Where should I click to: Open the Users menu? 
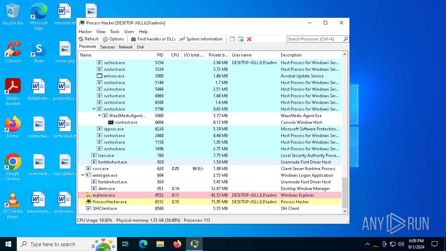coord(129,31)
